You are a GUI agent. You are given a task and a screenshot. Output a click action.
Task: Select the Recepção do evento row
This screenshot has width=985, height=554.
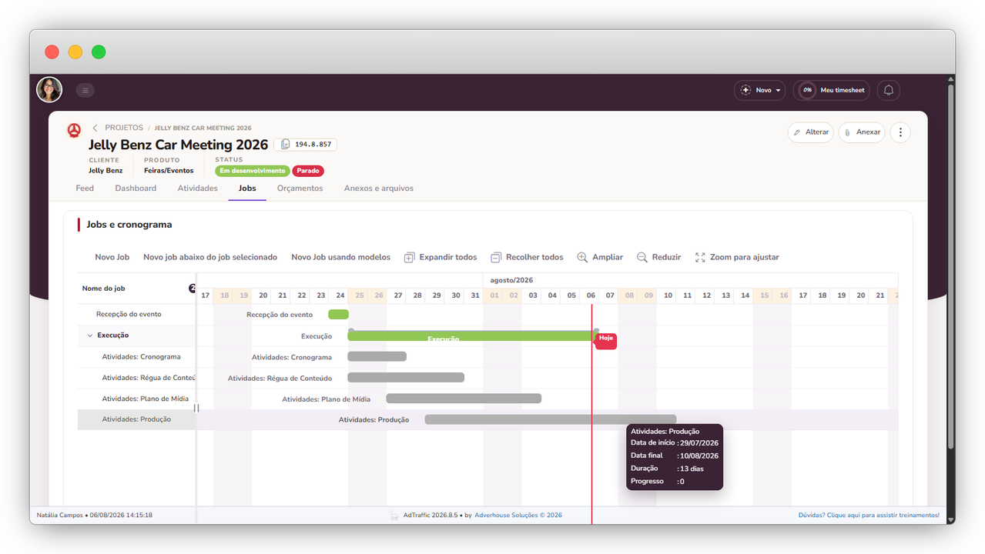pos(137,315)
